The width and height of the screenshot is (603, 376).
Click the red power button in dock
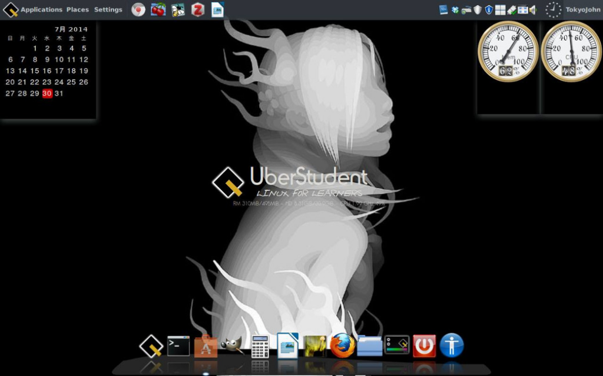pyautogui.click(x=424, y=345)
